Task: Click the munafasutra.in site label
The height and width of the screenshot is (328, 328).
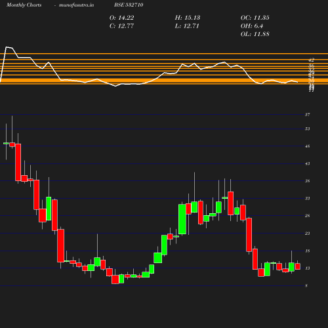Action: click(76, 5)
